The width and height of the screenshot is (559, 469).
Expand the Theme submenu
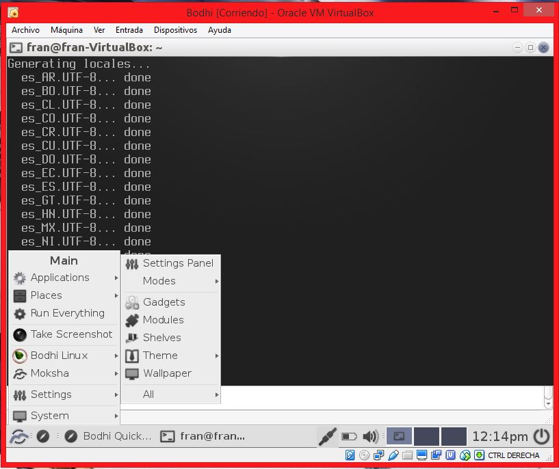pos(160,356)
